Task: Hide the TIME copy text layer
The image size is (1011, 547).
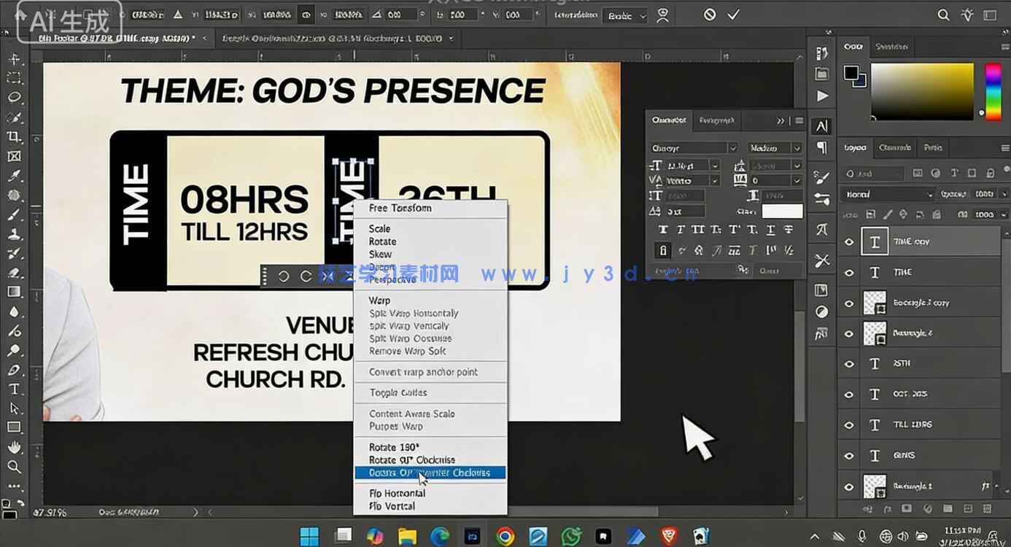Action: pos(848,241)
